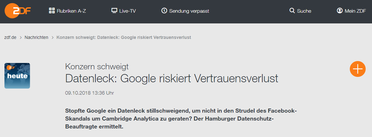Navigate to Nachrichten in the breadcrumb
Viewport: 372px width, 137px height.
tap(36, 37)
